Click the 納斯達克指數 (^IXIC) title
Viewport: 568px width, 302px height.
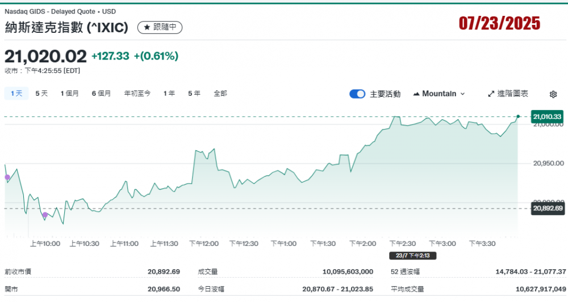pos(66,27)
